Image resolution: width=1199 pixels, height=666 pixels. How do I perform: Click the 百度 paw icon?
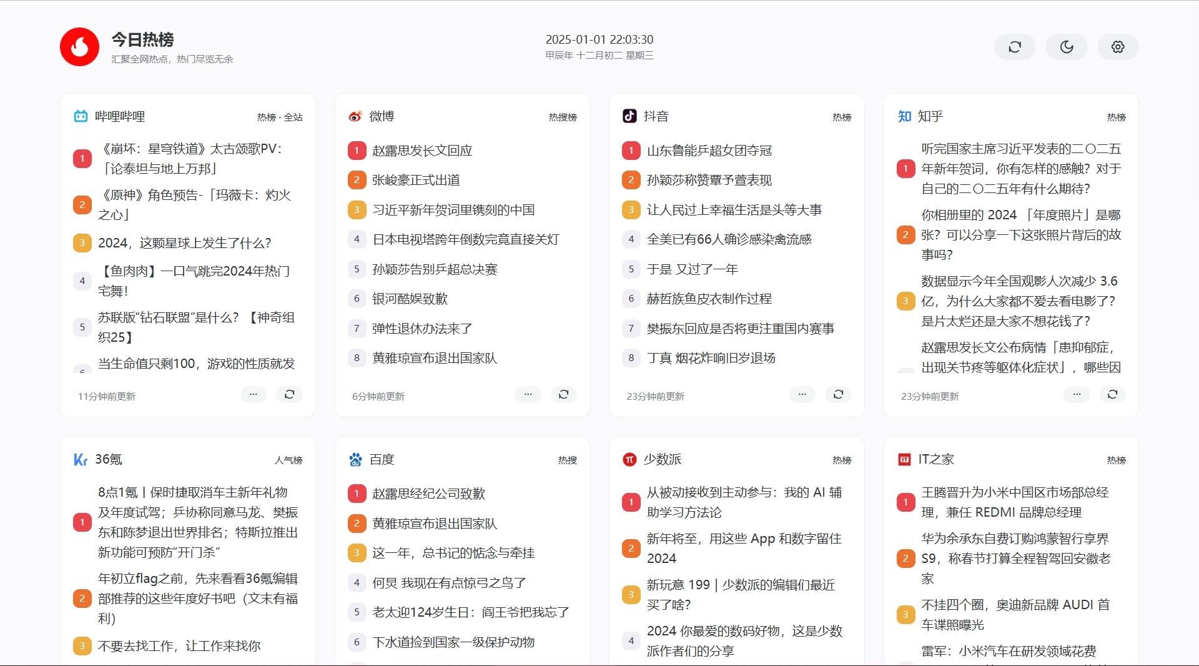pos(355,460)
